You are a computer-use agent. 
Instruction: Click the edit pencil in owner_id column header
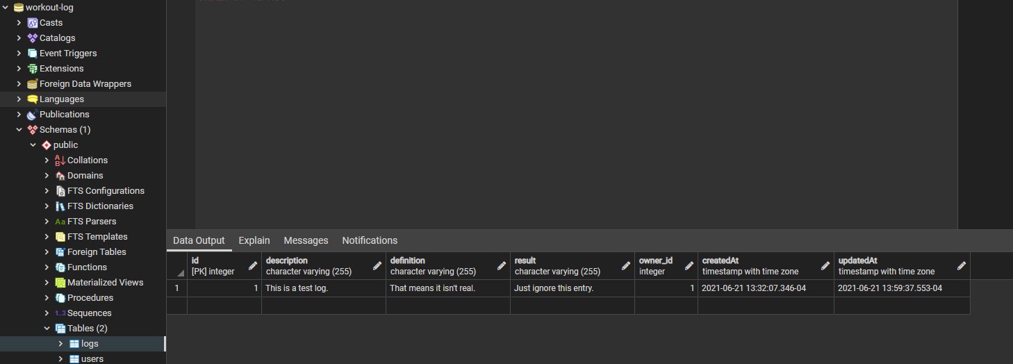(x=689, y=265)
